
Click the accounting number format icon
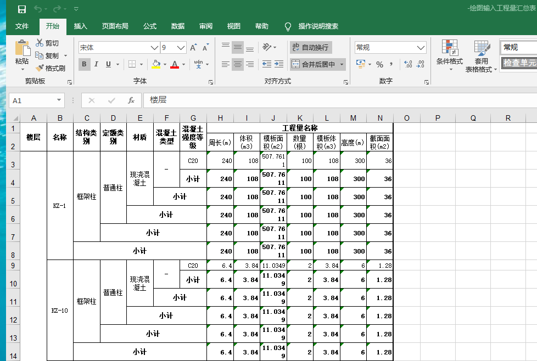[x=361, y=64]
